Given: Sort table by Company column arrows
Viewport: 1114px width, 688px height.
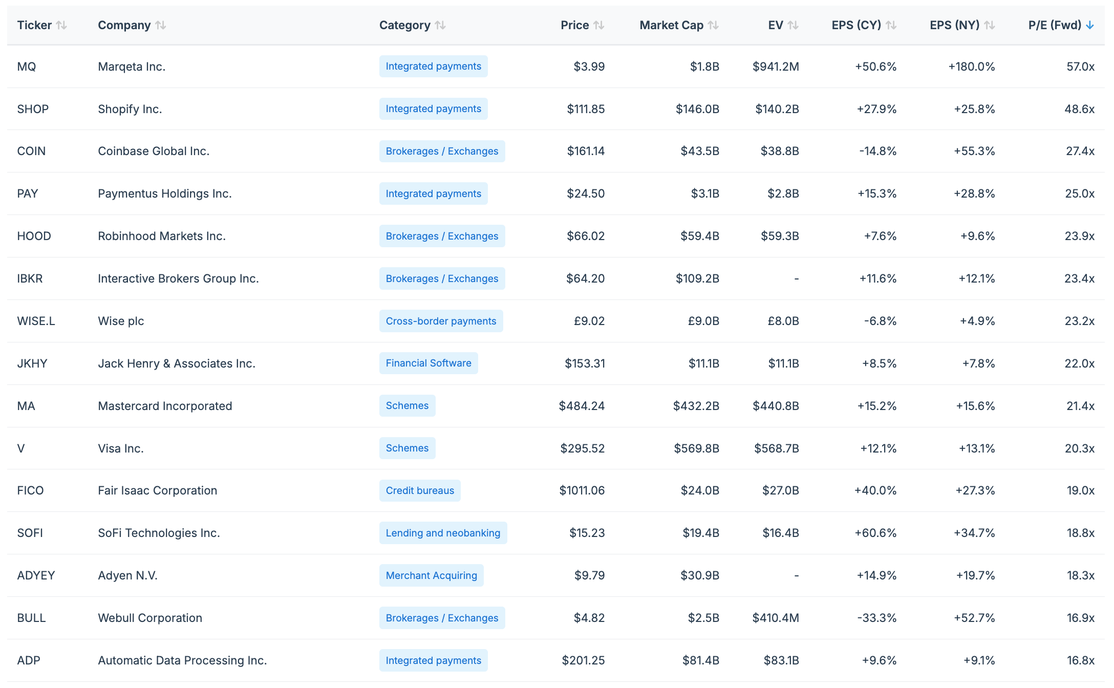Looking at the screenshot, I should pyautogui.click(x=161, y=25).
